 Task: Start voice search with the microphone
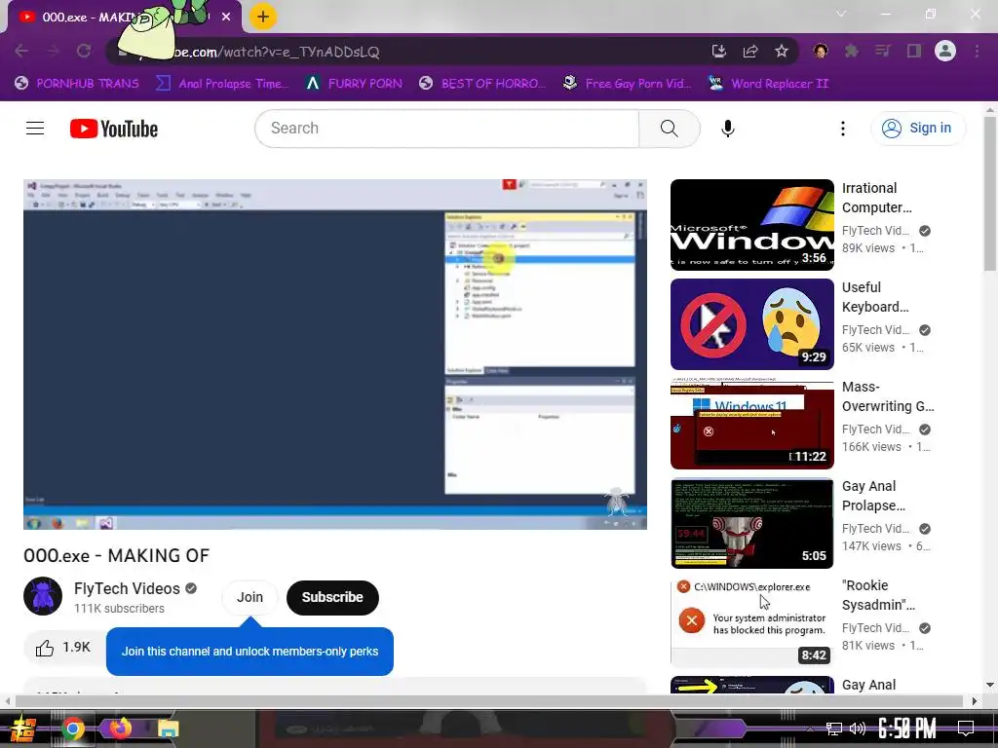pyautogui.click(x=728, y=129)
